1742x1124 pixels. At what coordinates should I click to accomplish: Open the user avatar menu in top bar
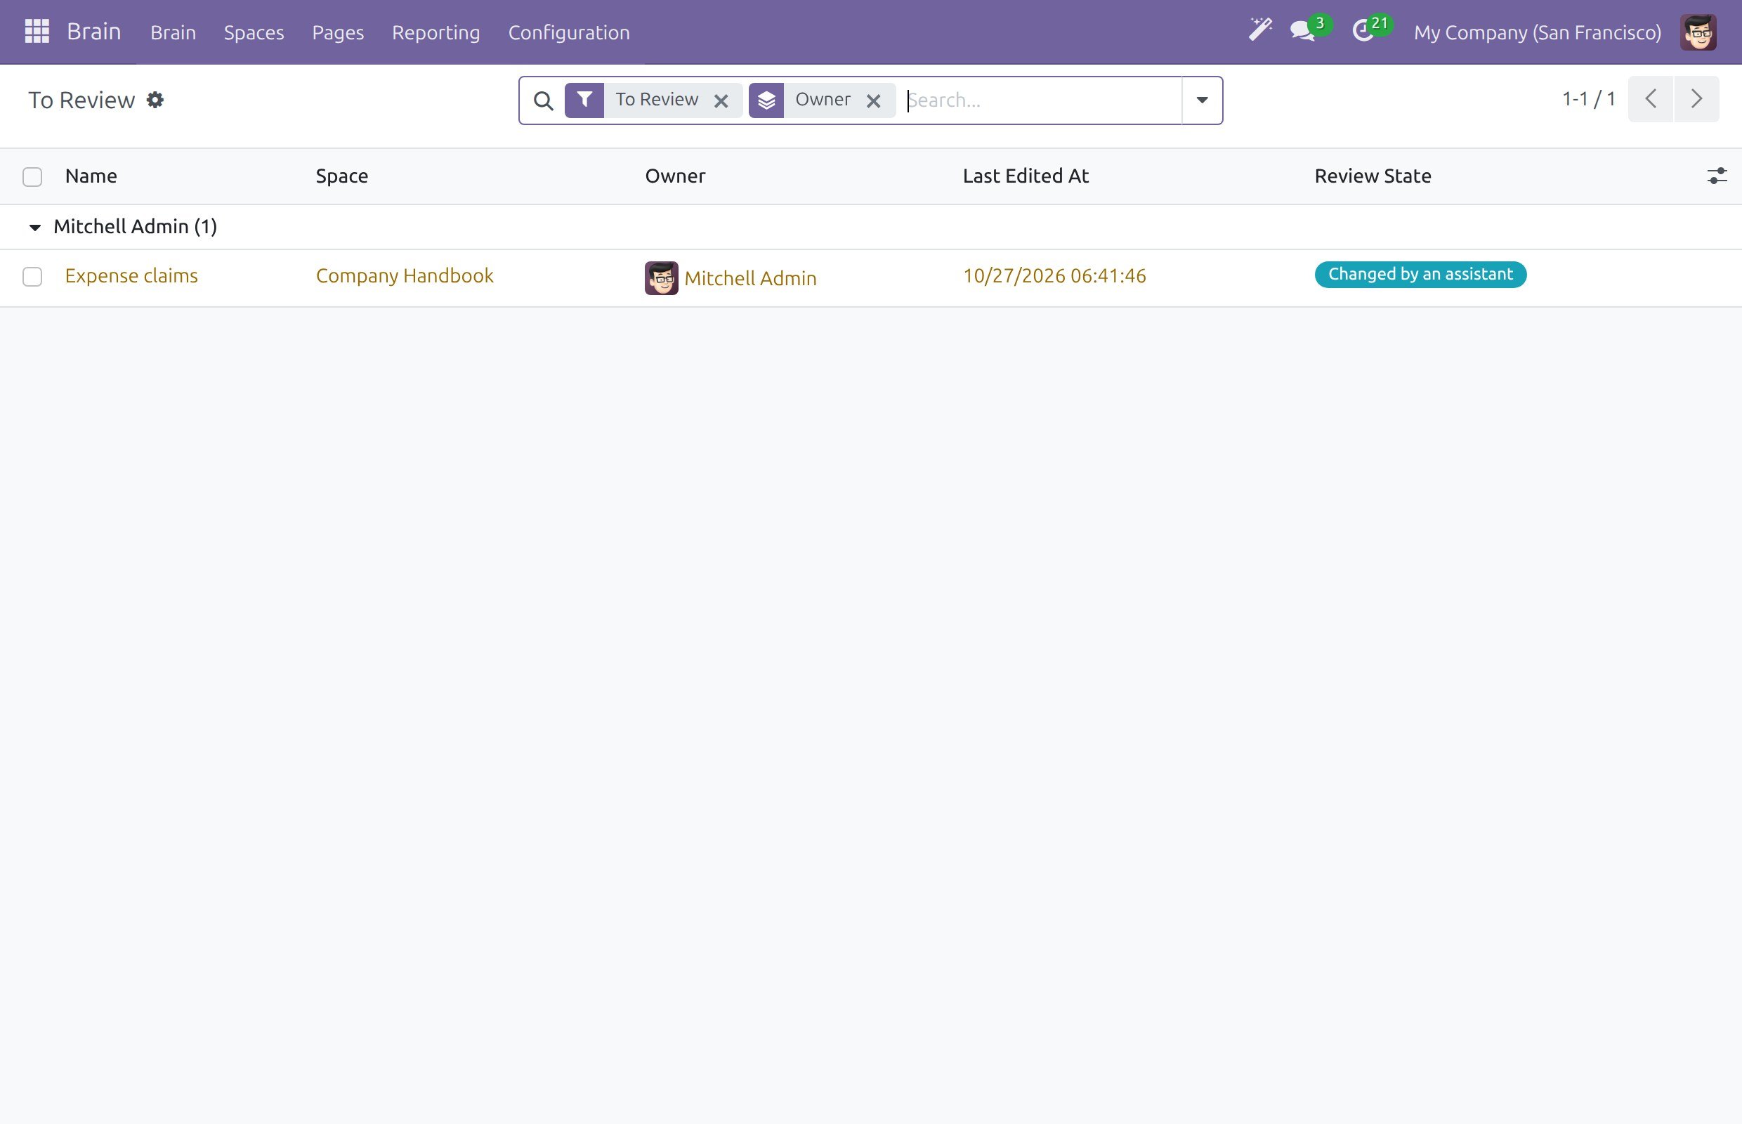click(x=1698, y=32)
